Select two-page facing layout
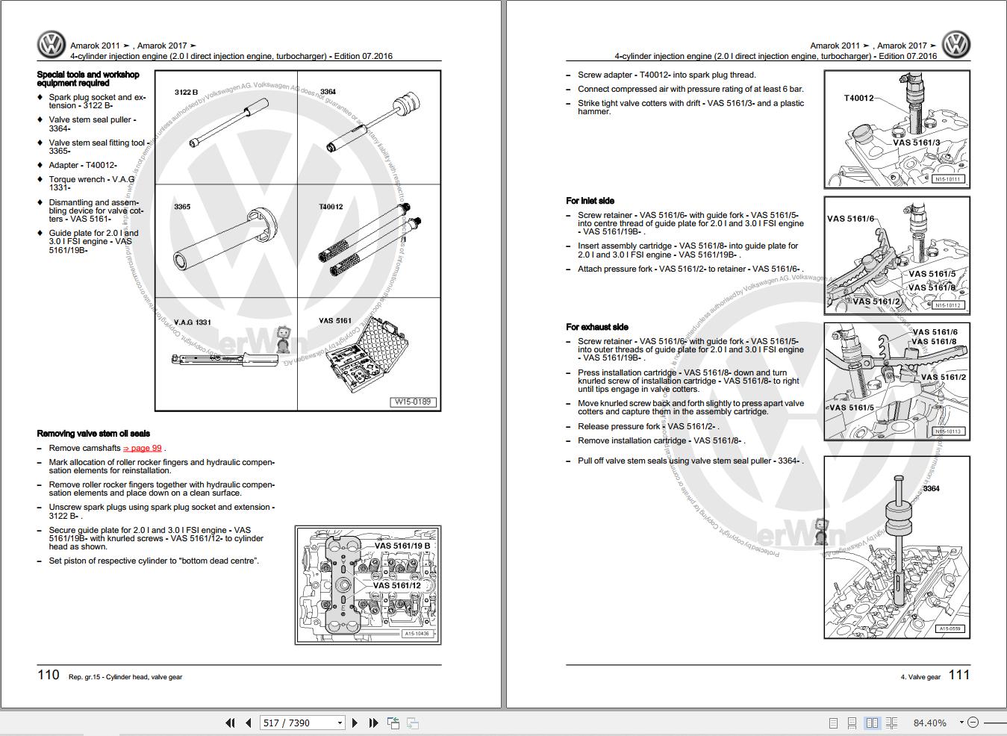The height and width of the screenshot is (736, 1007). pyautogui.click(x=872, y=723)
